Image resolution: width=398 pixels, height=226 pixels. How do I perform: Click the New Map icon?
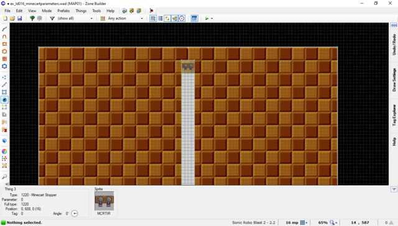point(5,18)
